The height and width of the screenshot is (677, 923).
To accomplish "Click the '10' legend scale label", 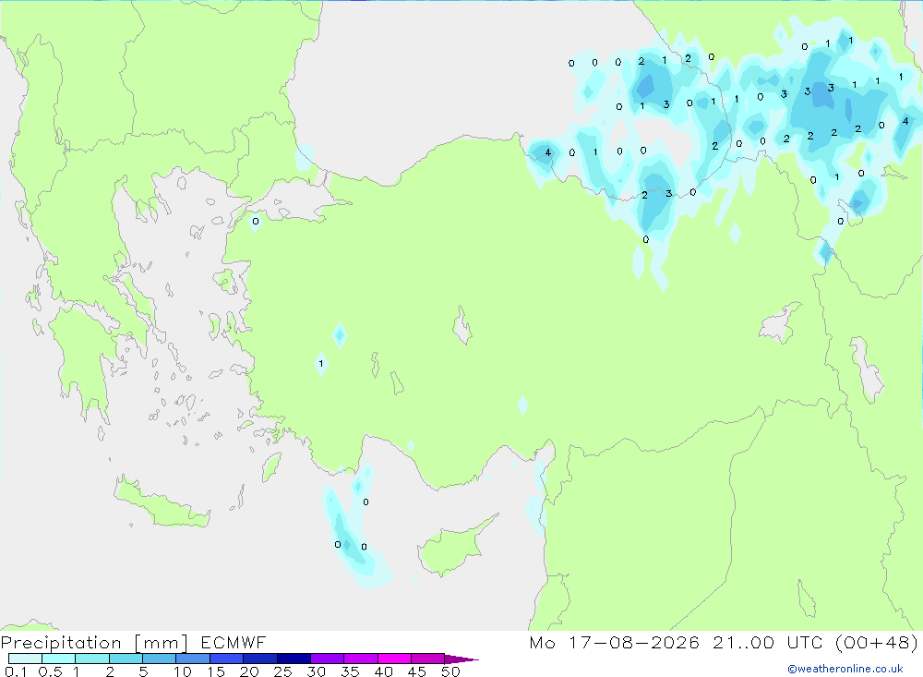I will (183, 671).
